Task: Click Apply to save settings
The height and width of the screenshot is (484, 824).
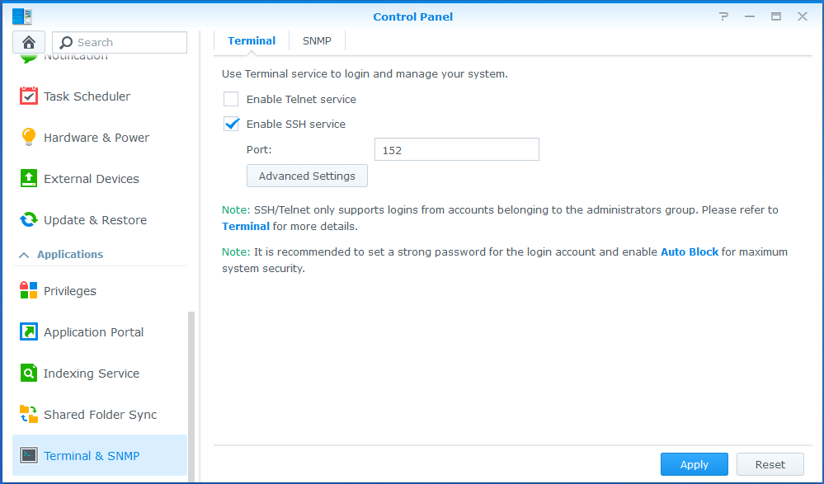Action: [695, 464]
